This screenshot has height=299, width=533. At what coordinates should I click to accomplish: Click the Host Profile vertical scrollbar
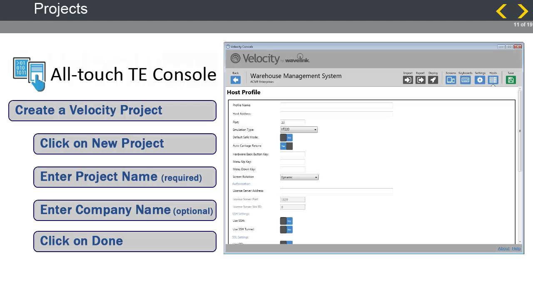point(520,131)
